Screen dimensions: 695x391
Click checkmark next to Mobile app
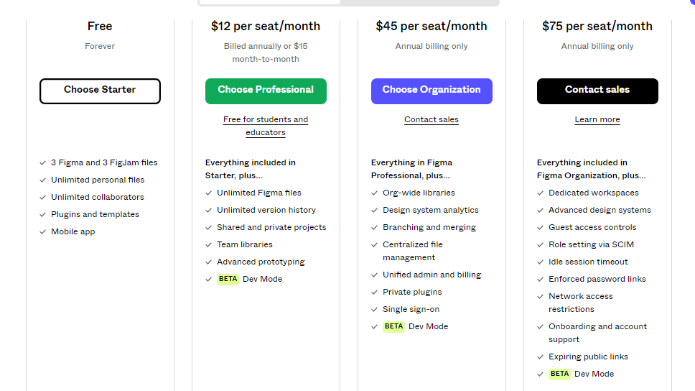click(x=43, y=231)
